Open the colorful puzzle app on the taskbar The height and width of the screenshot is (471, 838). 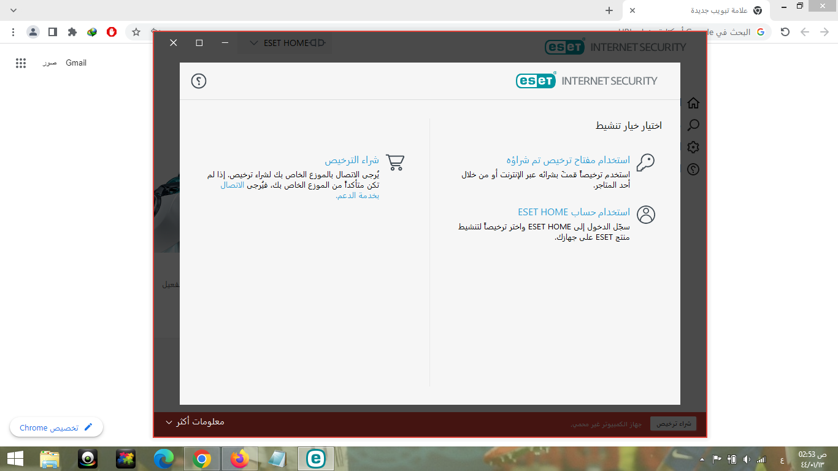point(126,459)
